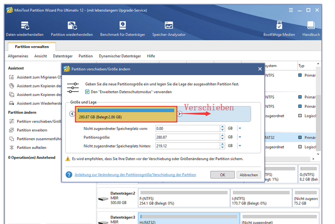The image size is (335, 224).
Task: Open the Partition menu
Action: tap(86, 56)
